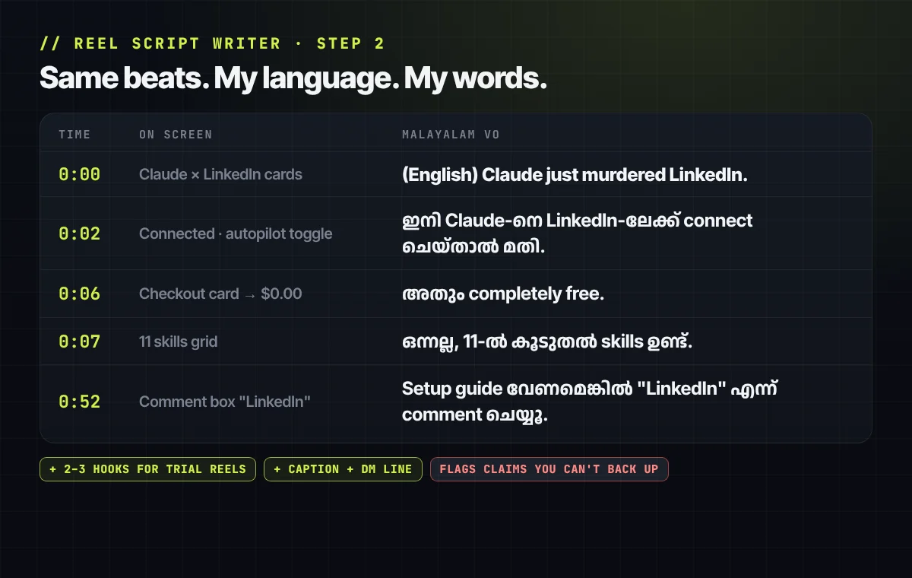Click '(English) Claude just murdered LinkedIn.' line

click(575, 174)
